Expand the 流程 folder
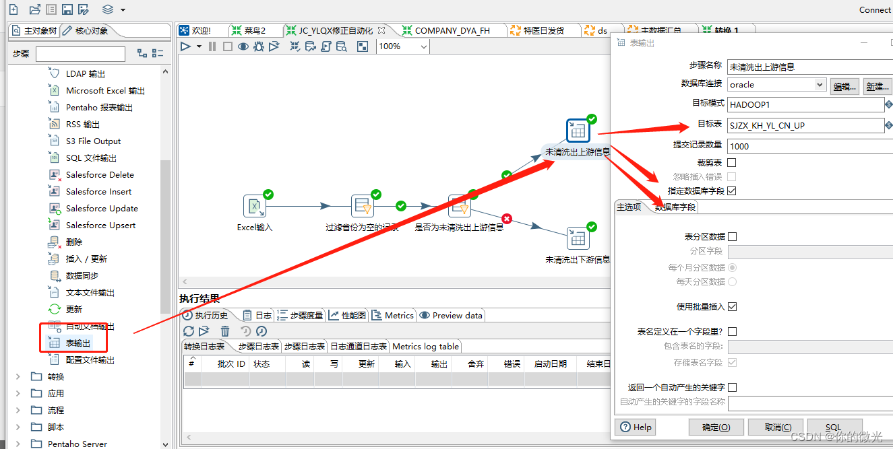 coord(18,411)
